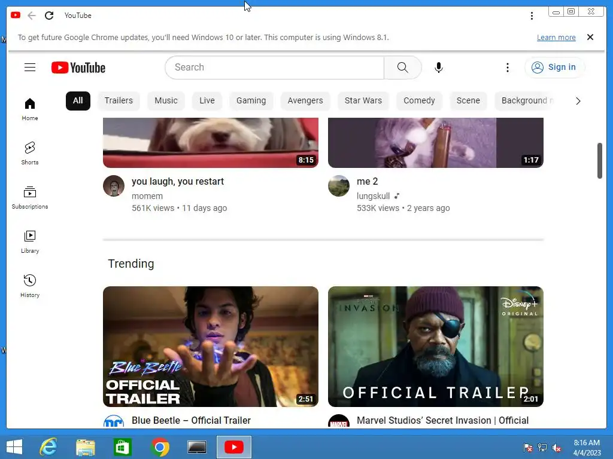Select the Star Wars filter chip
613x459 pixels.
tap(363, 100)
